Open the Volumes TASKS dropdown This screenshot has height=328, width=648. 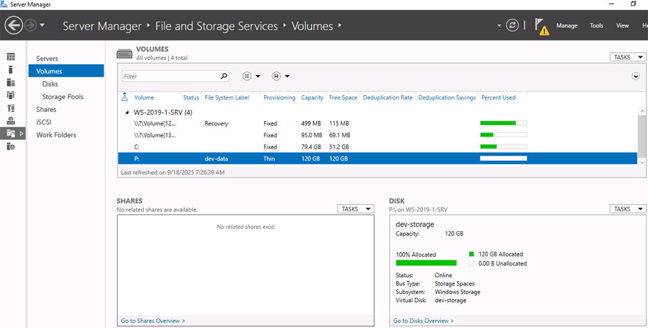627,57
